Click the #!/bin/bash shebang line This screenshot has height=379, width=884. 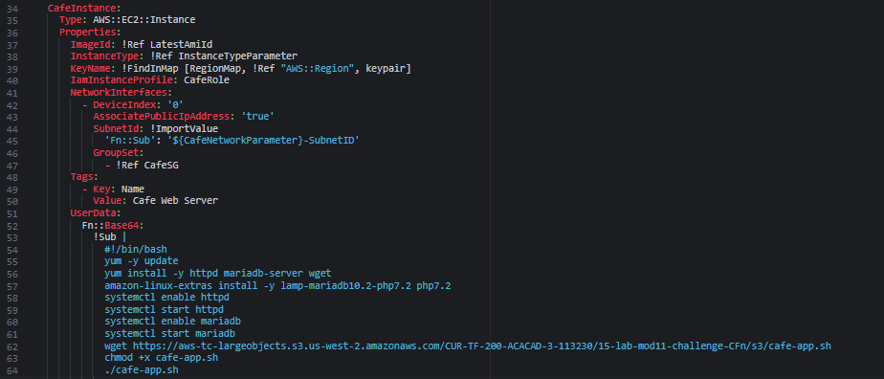[135, 249]
